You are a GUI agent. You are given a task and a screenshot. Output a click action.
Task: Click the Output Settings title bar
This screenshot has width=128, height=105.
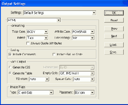[64, 4]
